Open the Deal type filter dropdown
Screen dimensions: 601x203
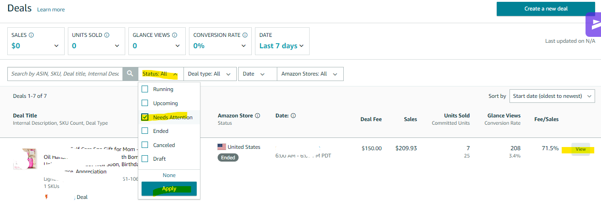(x=210, y=74)
